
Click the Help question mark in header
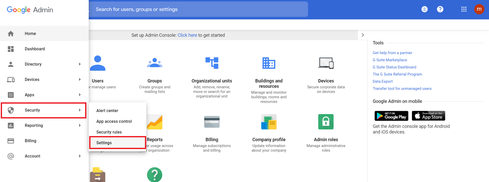click(440, 9)
